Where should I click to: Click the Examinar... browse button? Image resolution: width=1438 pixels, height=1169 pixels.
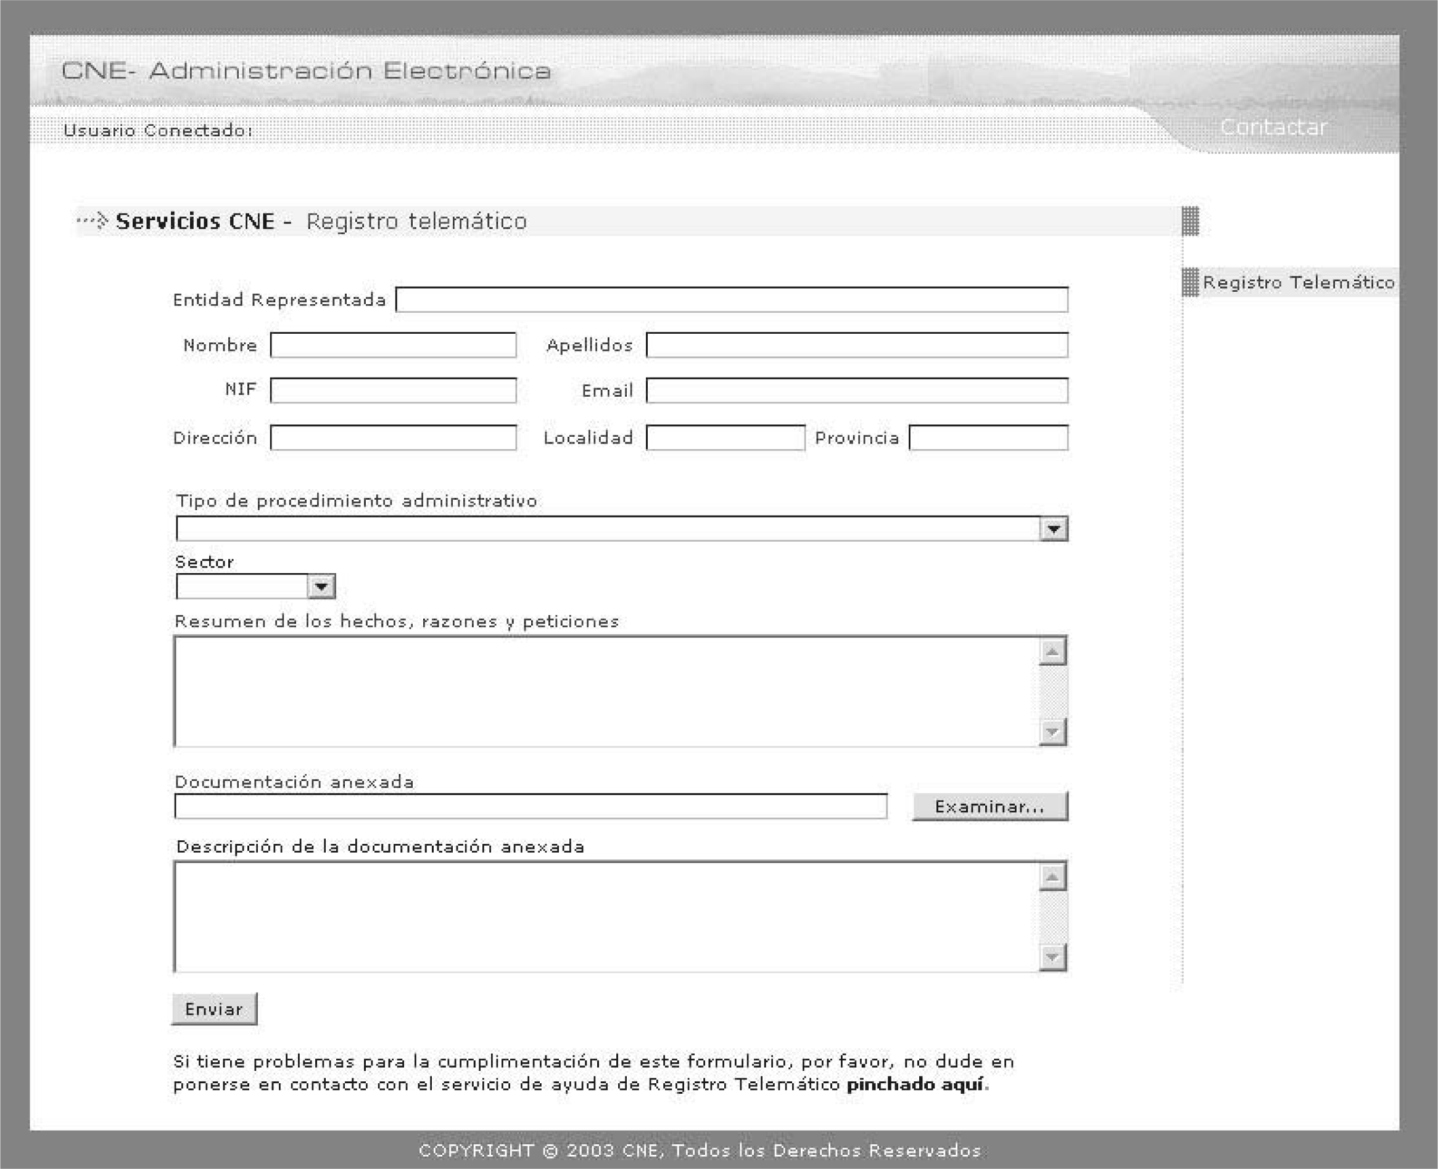point(990,806)
